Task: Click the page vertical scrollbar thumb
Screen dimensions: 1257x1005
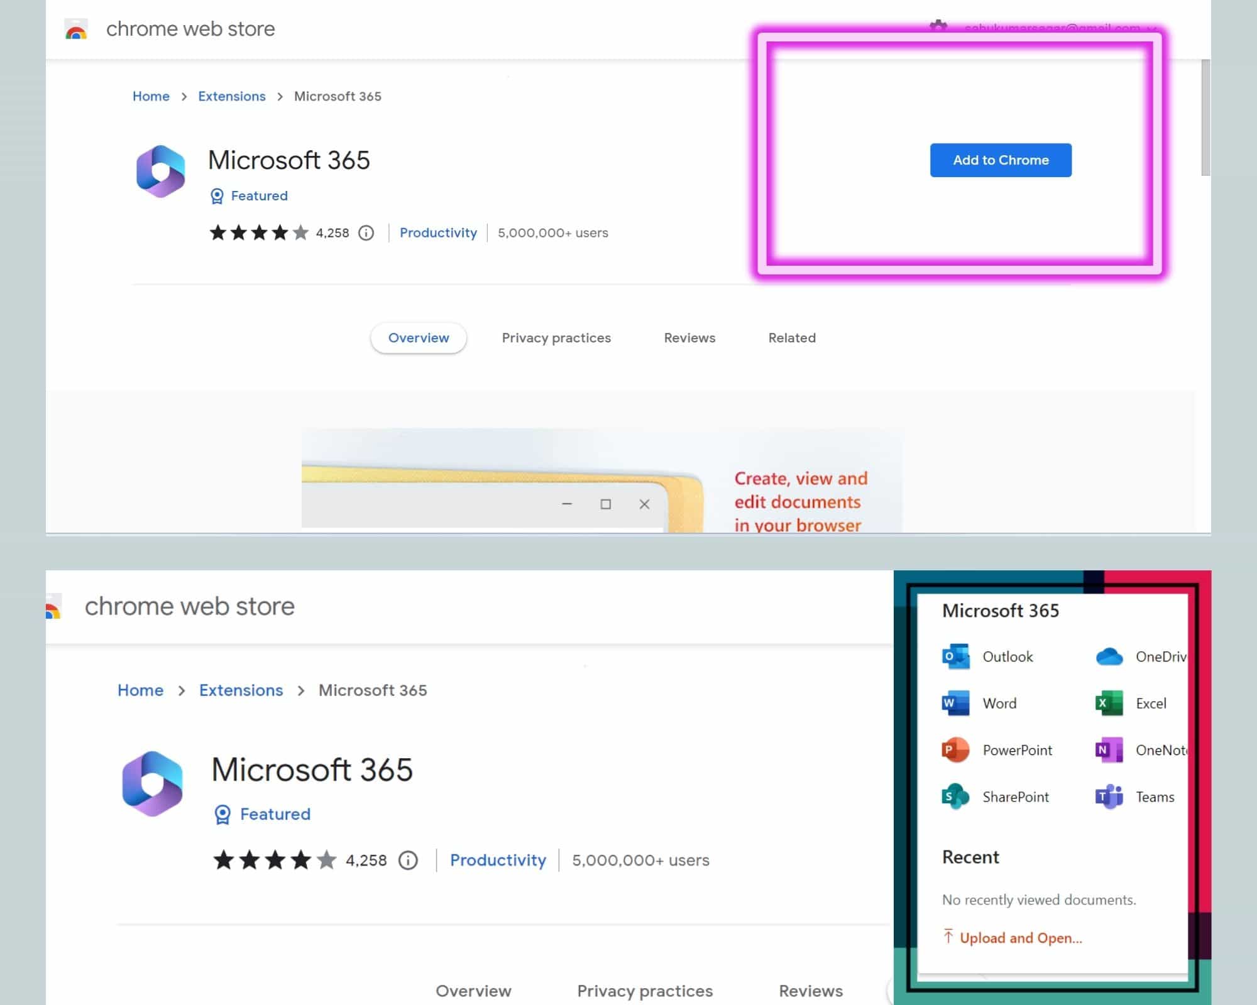Action: click(x=1205, y=117)
